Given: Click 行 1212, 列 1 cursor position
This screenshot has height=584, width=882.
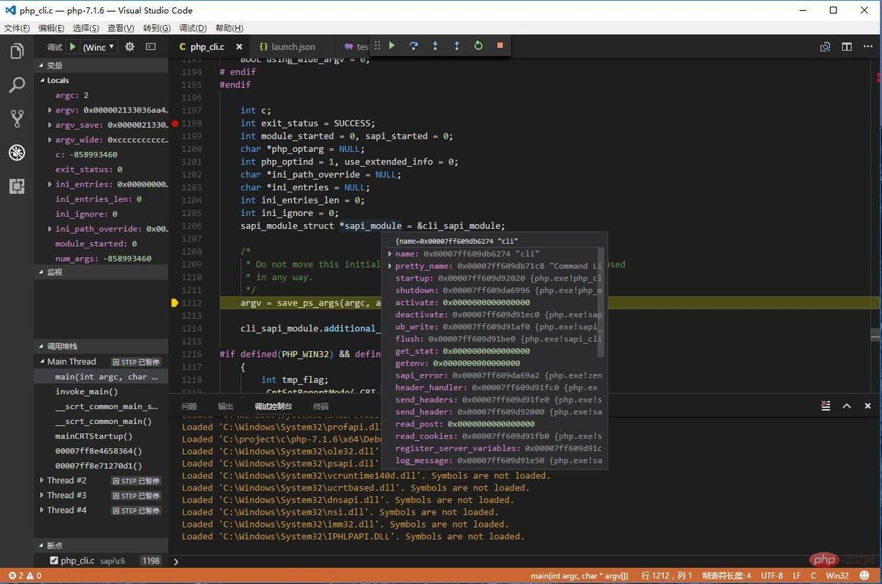Looking at the screenshot, I should coord(667,576).
